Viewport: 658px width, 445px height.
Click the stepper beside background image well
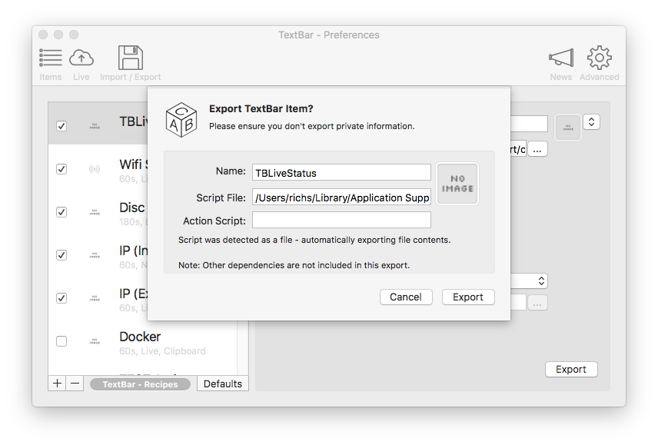click(591, 122)
